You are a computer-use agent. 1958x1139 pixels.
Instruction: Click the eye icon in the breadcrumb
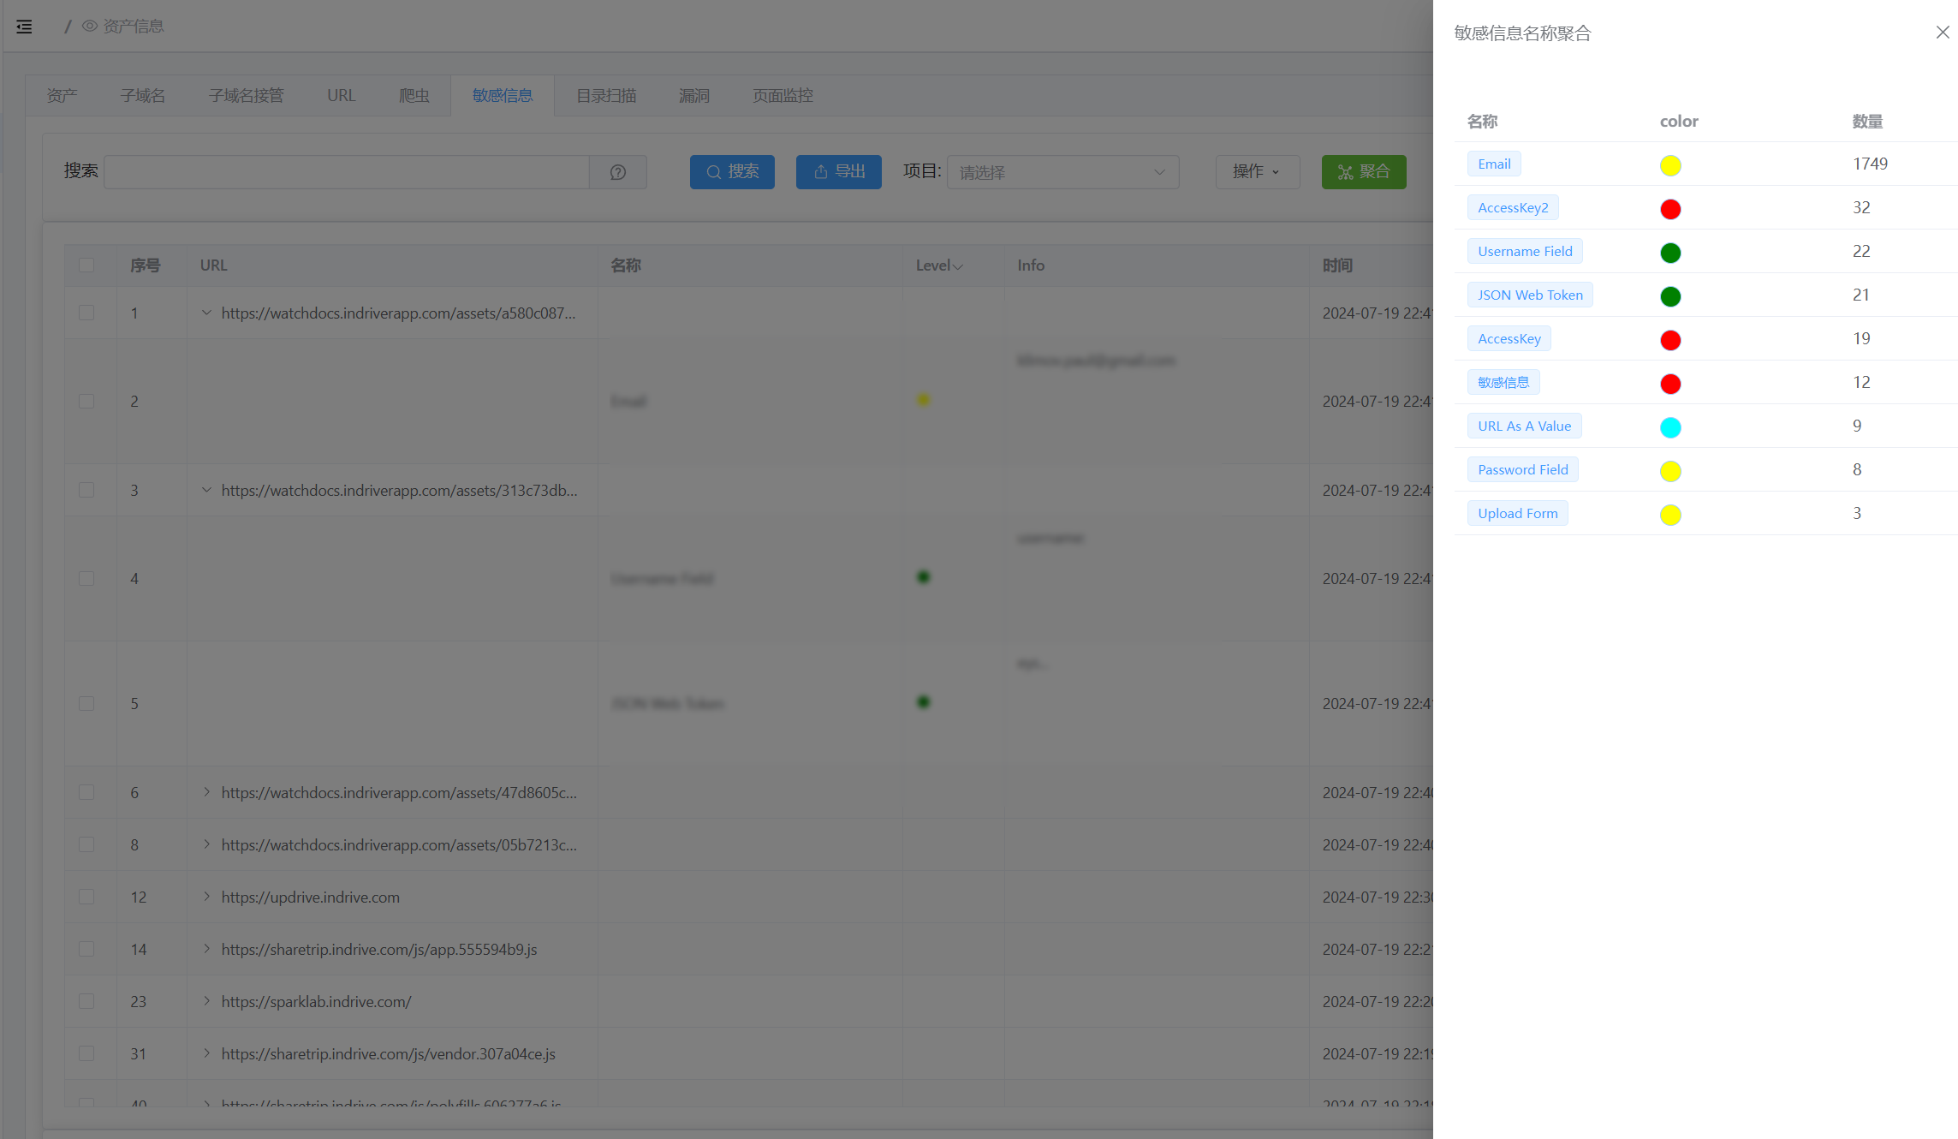pyautogui.click(x=89, y=27)
